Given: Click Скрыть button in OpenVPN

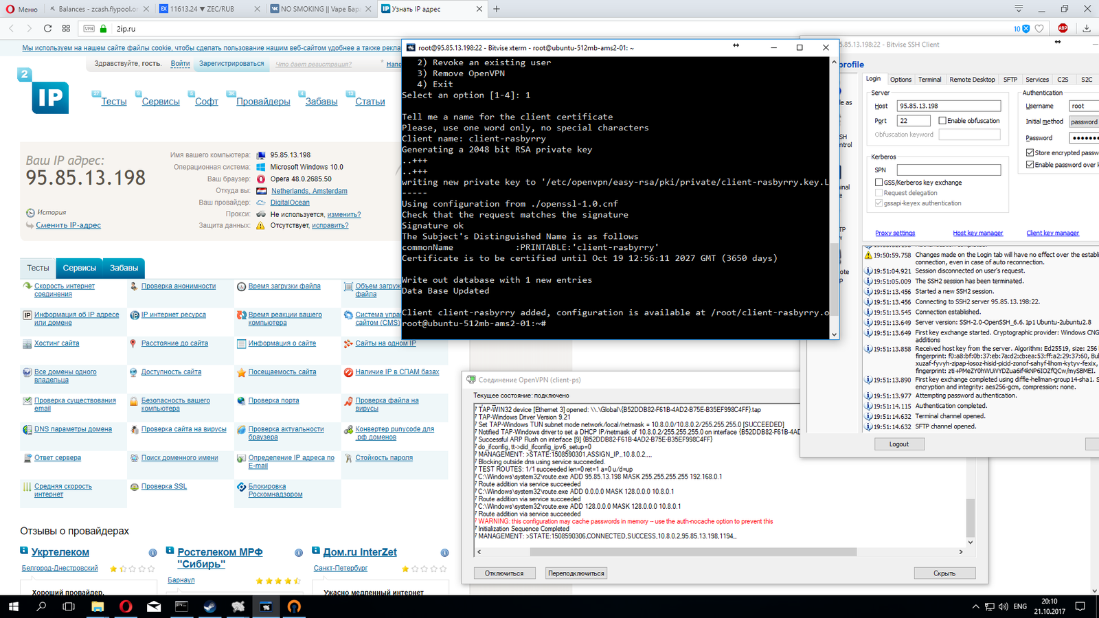Looking at the screenshot, I should (x=944, y=573).
